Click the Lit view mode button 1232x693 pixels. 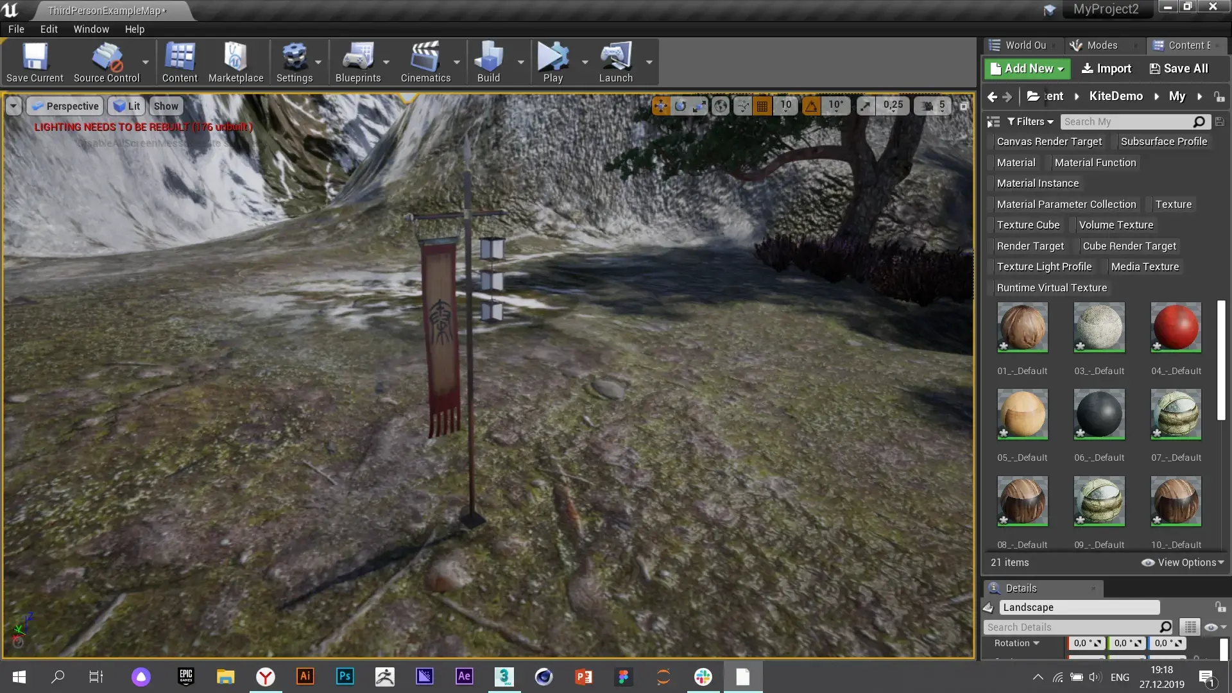click(x=126, y=106)
